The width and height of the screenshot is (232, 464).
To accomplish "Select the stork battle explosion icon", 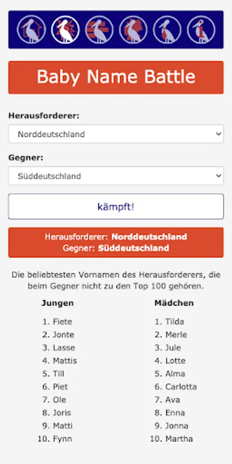I will tap(65, 29).
